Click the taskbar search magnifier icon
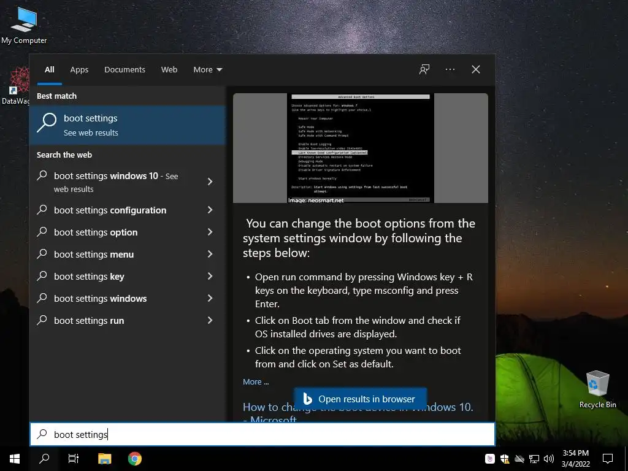 44,459
